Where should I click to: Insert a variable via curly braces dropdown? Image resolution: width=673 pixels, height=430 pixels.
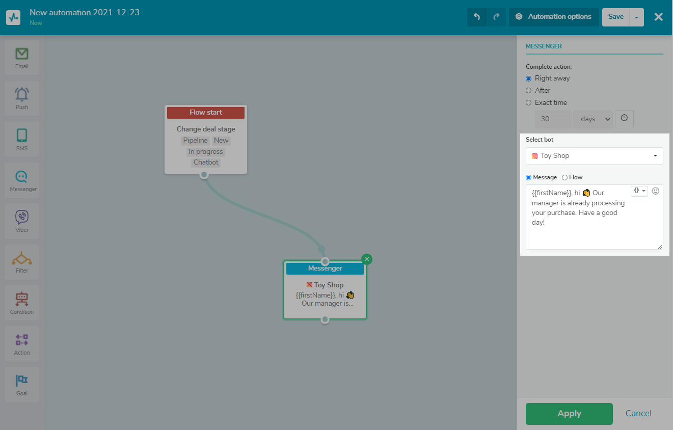[x=639, y=191]
